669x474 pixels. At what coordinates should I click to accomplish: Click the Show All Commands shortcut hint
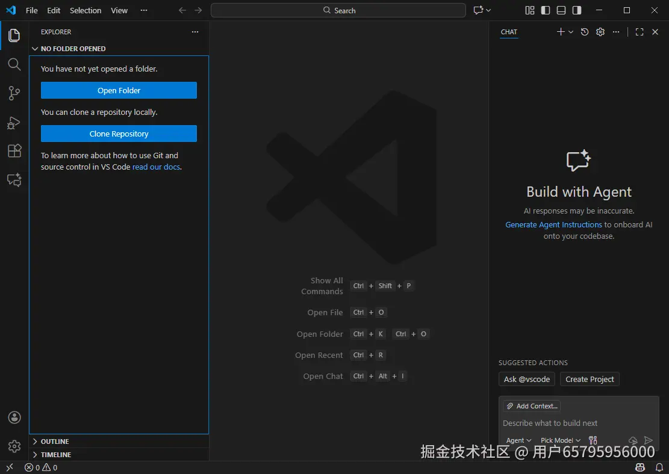click(x=322, y=286)
